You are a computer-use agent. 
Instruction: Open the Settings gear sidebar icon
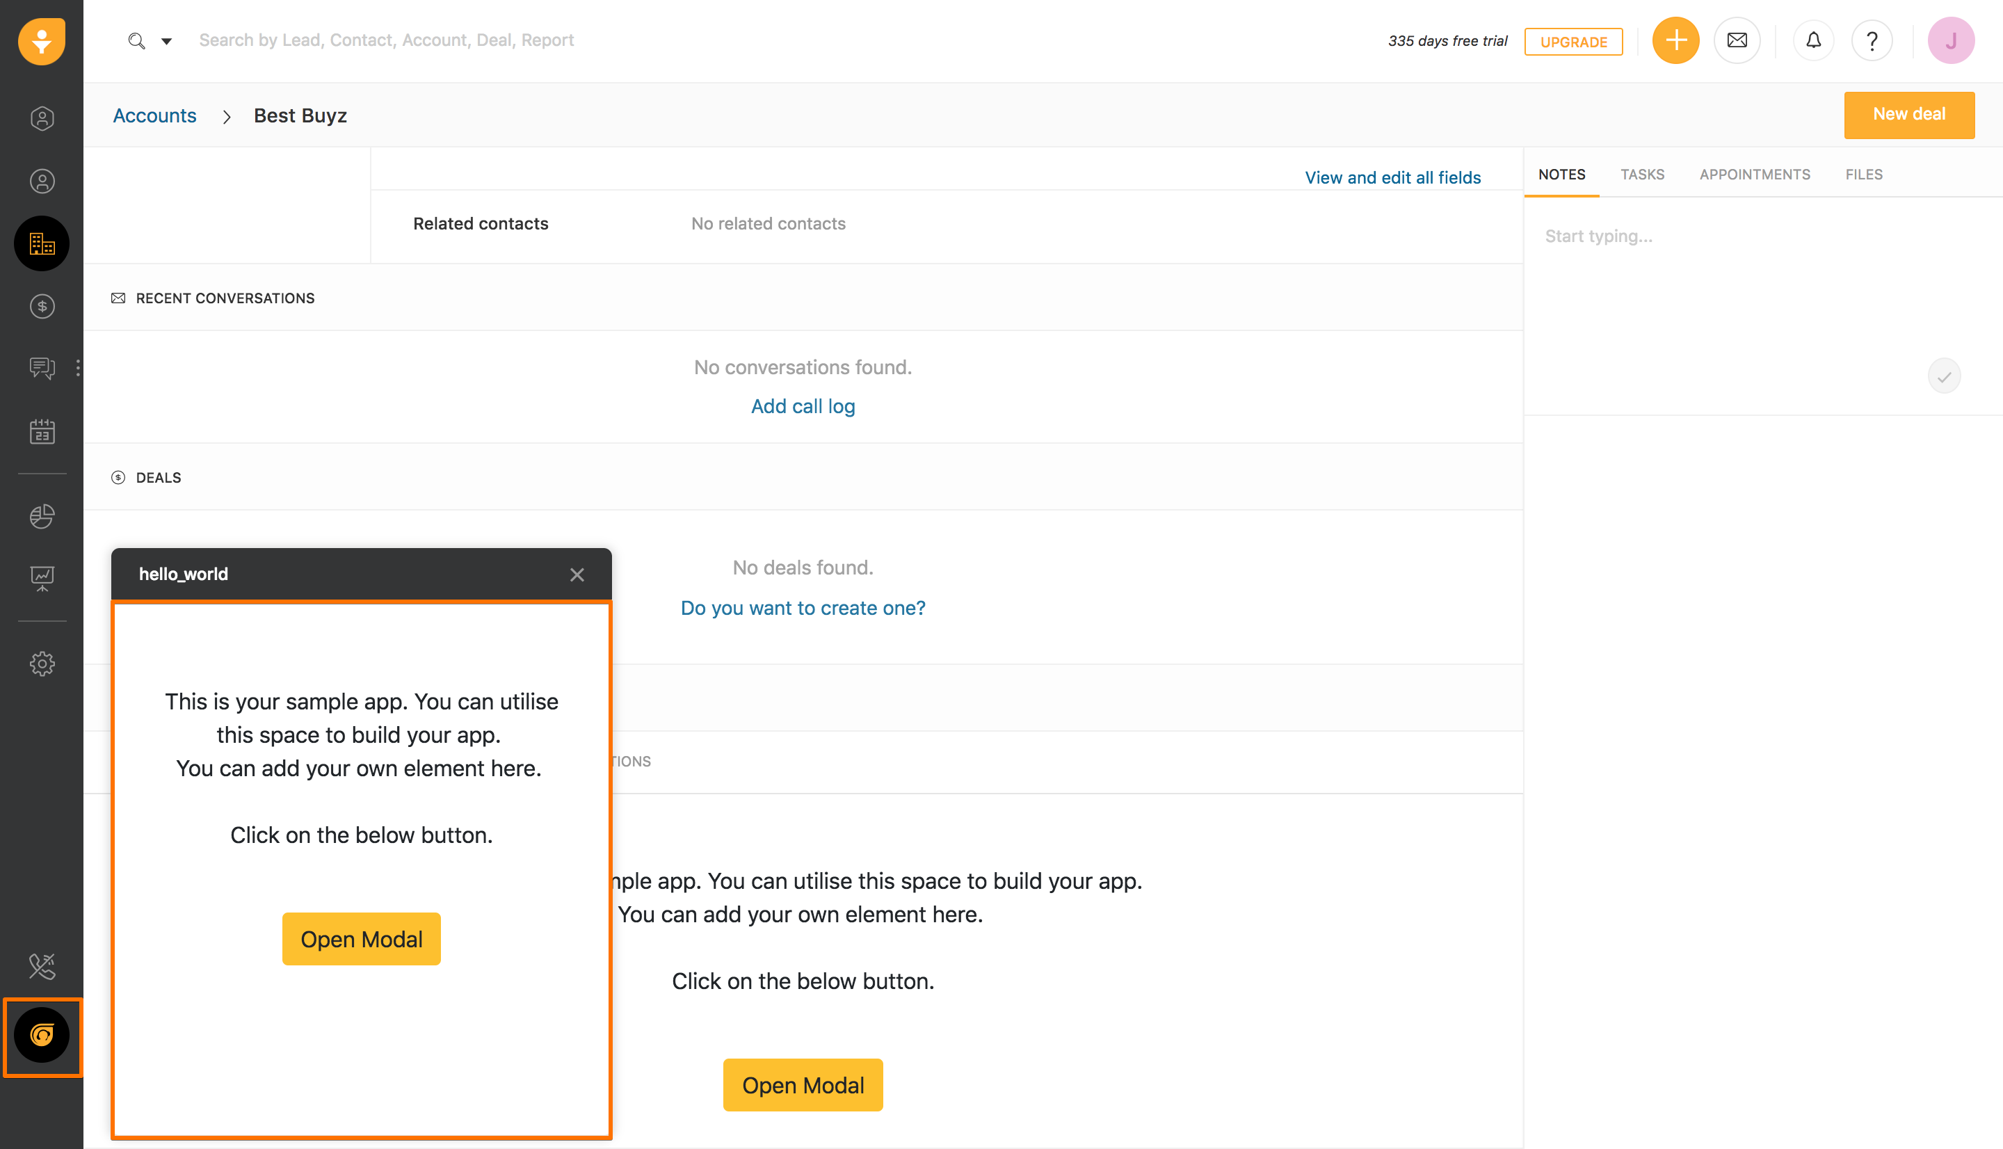42,664
